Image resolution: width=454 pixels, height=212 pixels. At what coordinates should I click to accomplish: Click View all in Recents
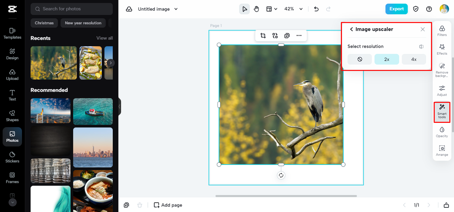pyautogui.click(x=105, y=38)
